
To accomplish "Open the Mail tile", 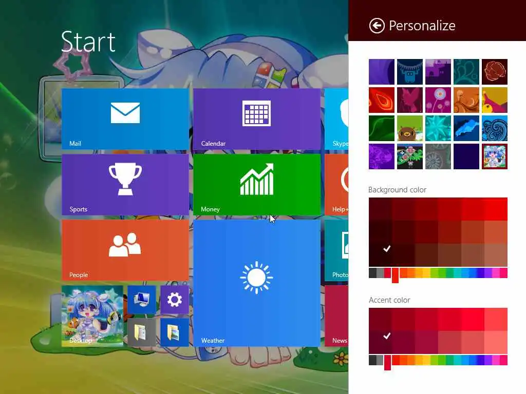I will click(x=125, y=119).
